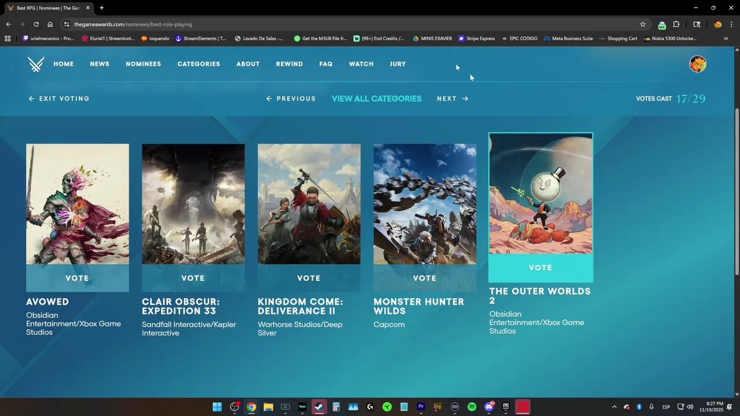Go to NEXT category
This screenshot has width=740, height=416.
[x=453, y=99]
